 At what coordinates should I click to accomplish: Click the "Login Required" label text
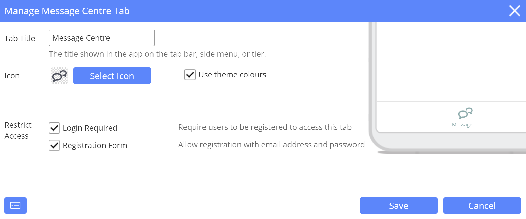[x=90, y=128]
